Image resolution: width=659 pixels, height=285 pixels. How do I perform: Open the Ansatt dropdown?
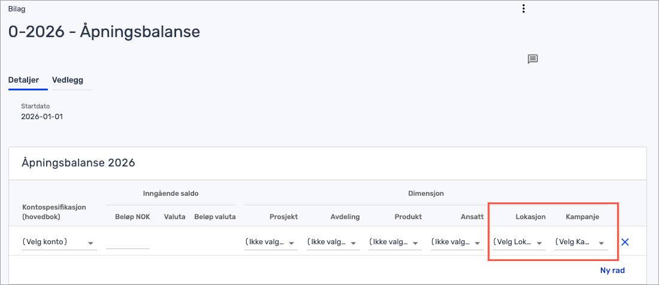point(457,242)
